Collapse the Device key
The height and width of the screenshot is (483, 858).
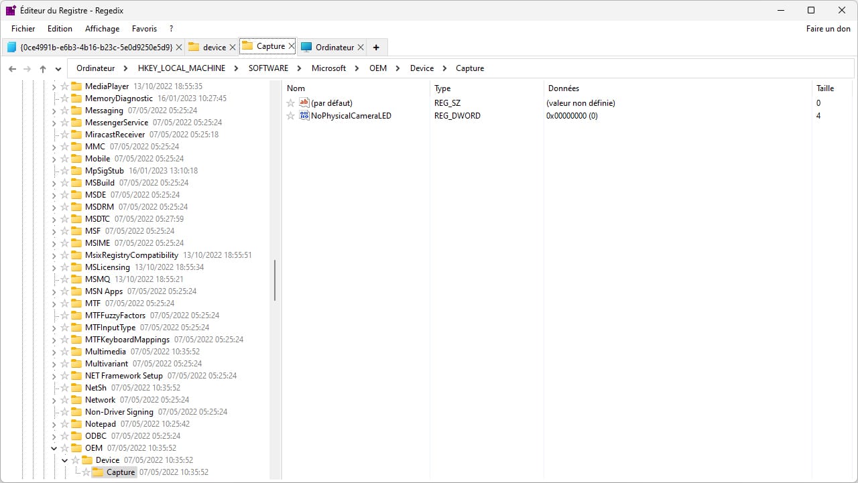(x=65, y=460)
